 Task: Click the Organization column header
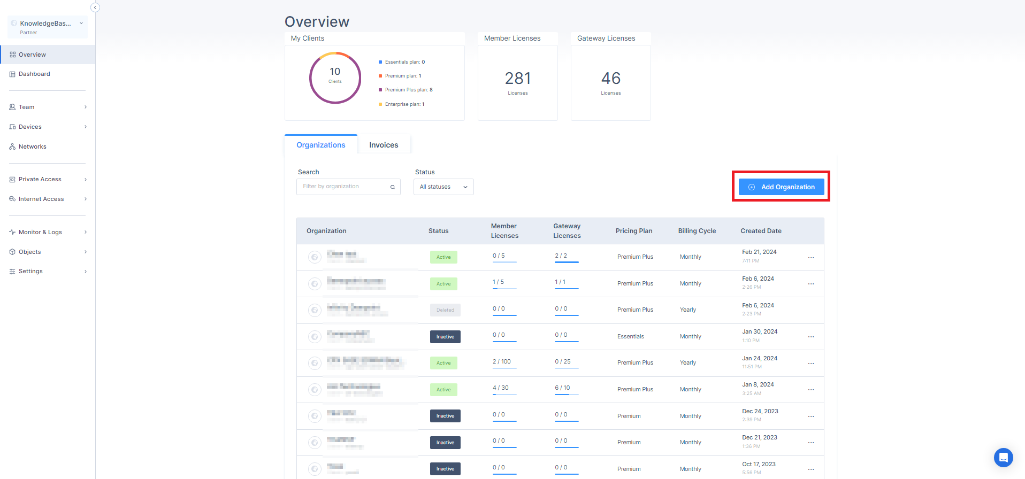pyautogui.click(x=326, y=231)
